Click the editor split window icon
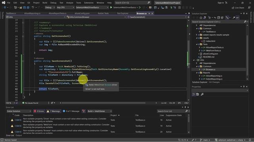 point(189,17)
